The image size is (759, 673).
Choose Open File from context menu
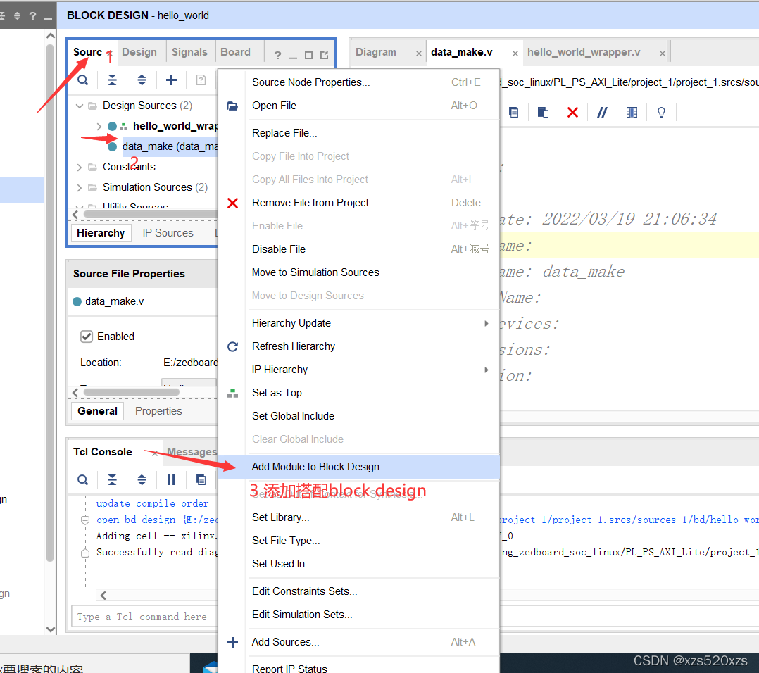coord(358,106)
